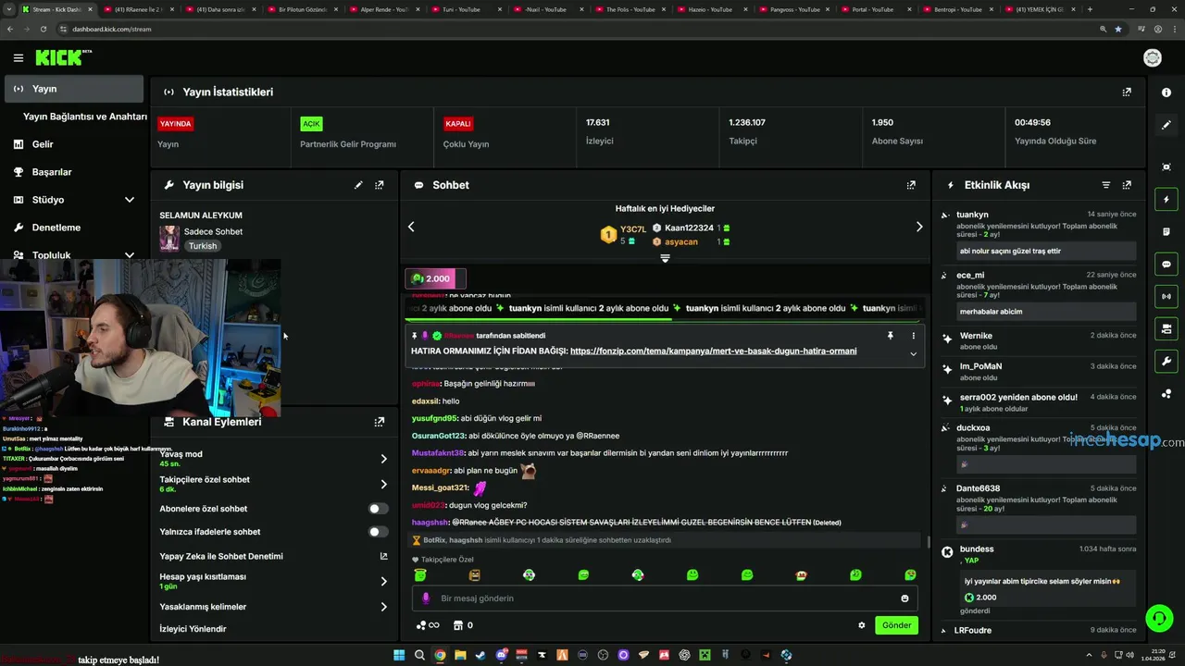Expand the pinned message with down chevron
Viewport: 1185px width, 666px height.
point(913,354)
